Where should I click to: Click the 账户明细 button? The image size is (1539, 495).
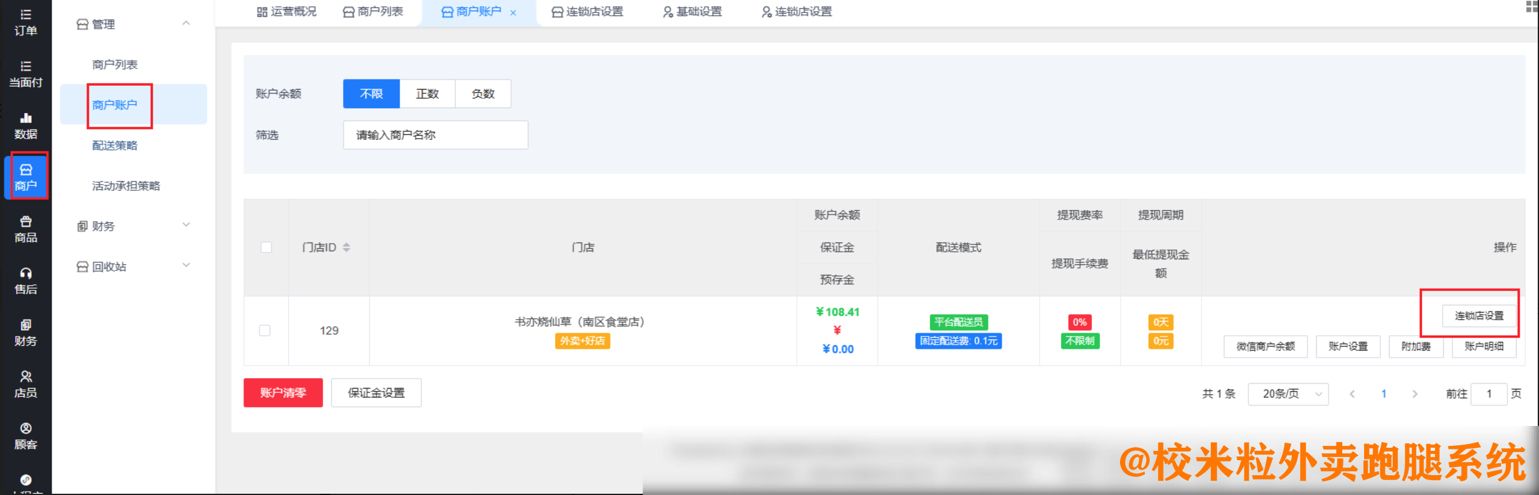click(x=1484, y=346)
